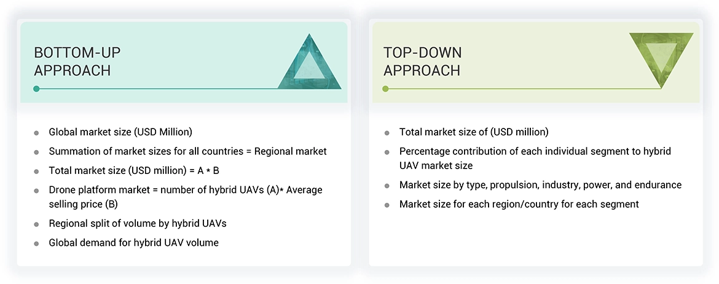Select the Top-Down Approach heading
The height and width of the screenshot is (284, 719).
(422, 61)
